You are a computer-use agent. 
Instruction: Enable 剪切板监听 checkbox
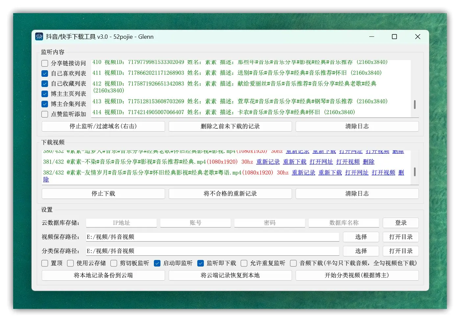click(114, 263)
